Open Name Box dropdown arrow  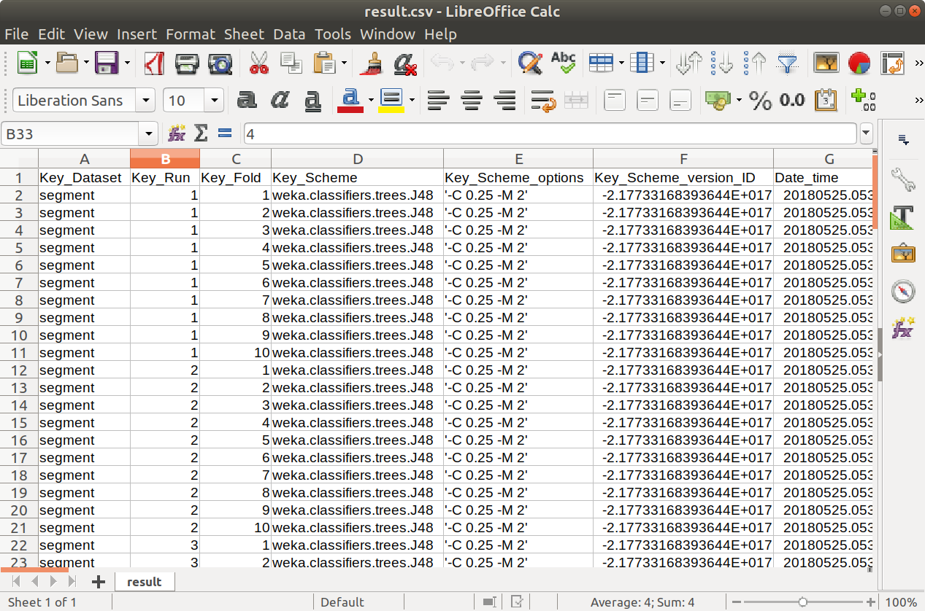[x=150, y=134]
